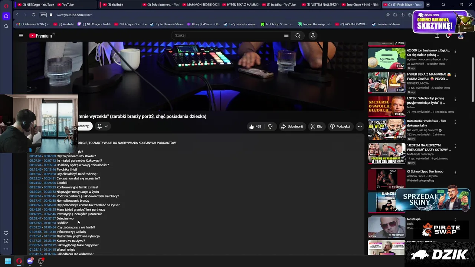The width and height of the screenshot is (475, 267).
Task: Jump to timestamp 00:52:47 Dzieciństwo
Action: point(36,218)
